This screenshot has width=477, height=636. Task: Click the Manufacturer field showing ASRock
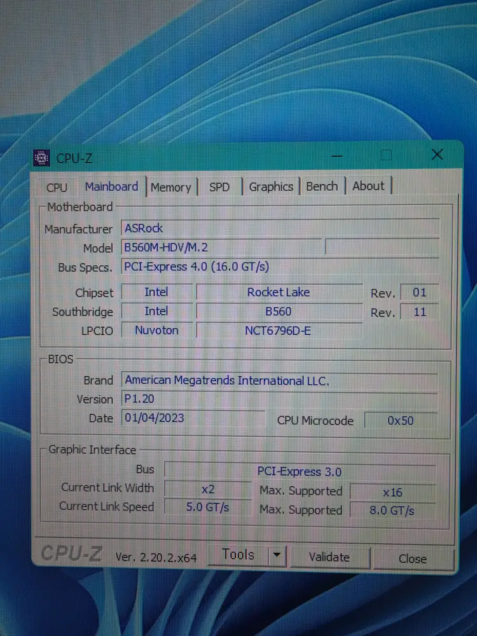280,228
